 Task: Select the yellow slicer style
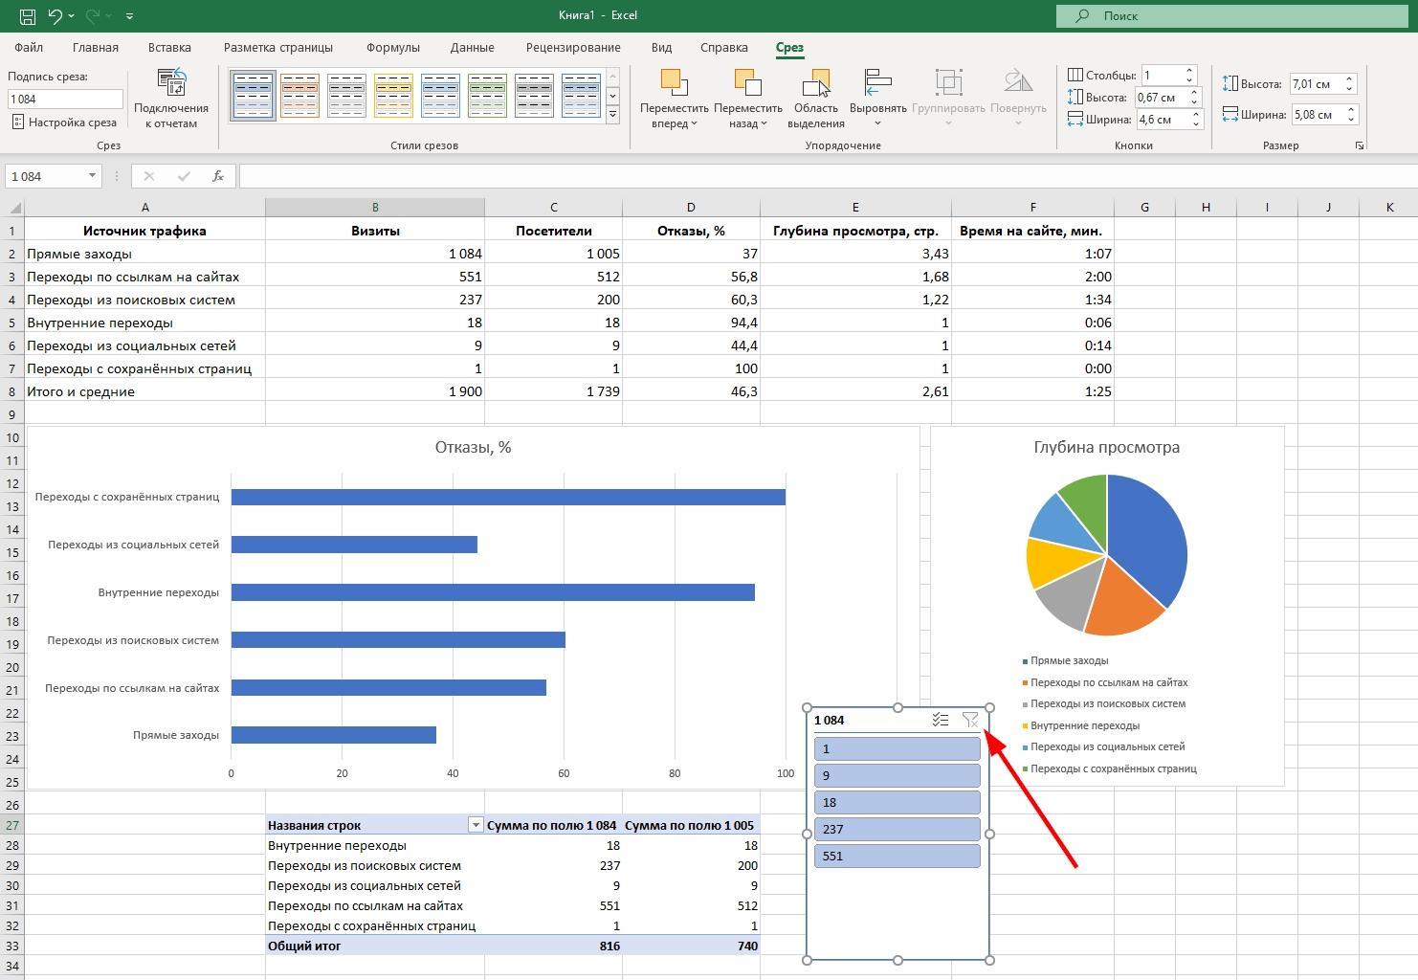click(393, 95)
